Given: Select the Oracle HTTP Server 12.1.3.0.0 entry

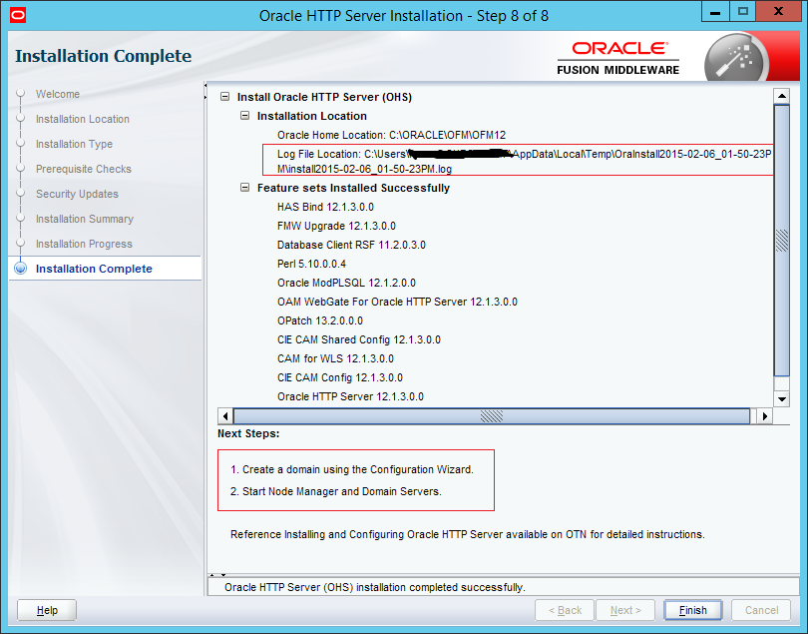Looking at the screenshot, I should click(350, 396).
